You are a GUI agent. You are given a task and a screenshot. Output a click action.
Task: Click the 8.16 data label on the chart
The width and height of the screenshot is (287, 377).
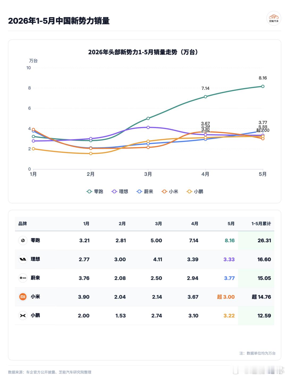coord(263,78)
